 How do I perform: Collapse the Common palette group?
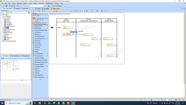[40, 22]
